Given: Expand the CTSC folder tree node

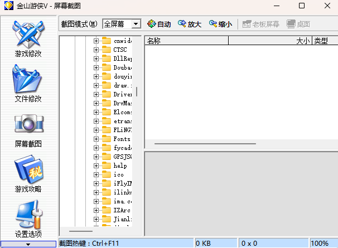Looking at the screenshot, I should 96,50.
